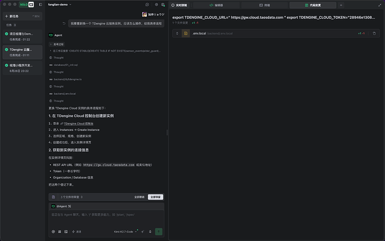The image size is (385, 241).
Task: Open the Kimi-K2.7-Code model dropdown
Action: (126, 232)
